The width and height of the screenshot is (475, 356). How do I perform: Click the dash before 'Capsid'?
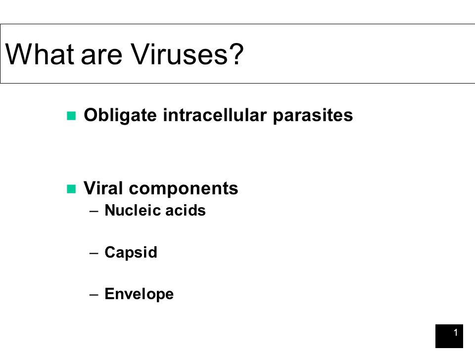pos(94,253)
